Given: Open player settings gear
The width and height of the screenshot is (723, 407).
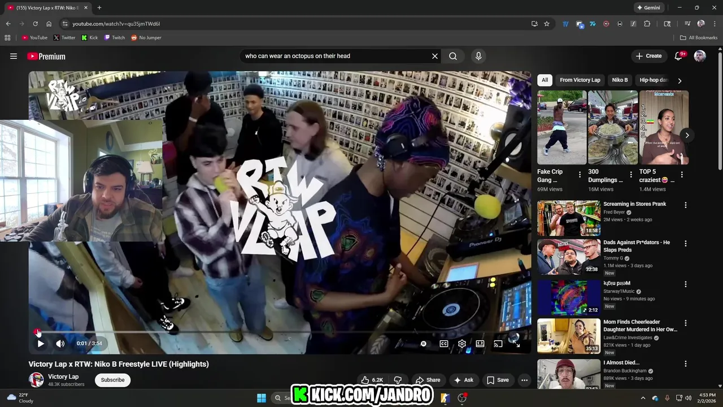Looking at the screenshot, I should coord(462,344).
